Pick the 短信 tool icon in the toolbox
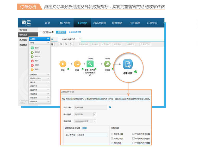The width and height of the screenshot is (198, 148). click(x=32, y=61)
